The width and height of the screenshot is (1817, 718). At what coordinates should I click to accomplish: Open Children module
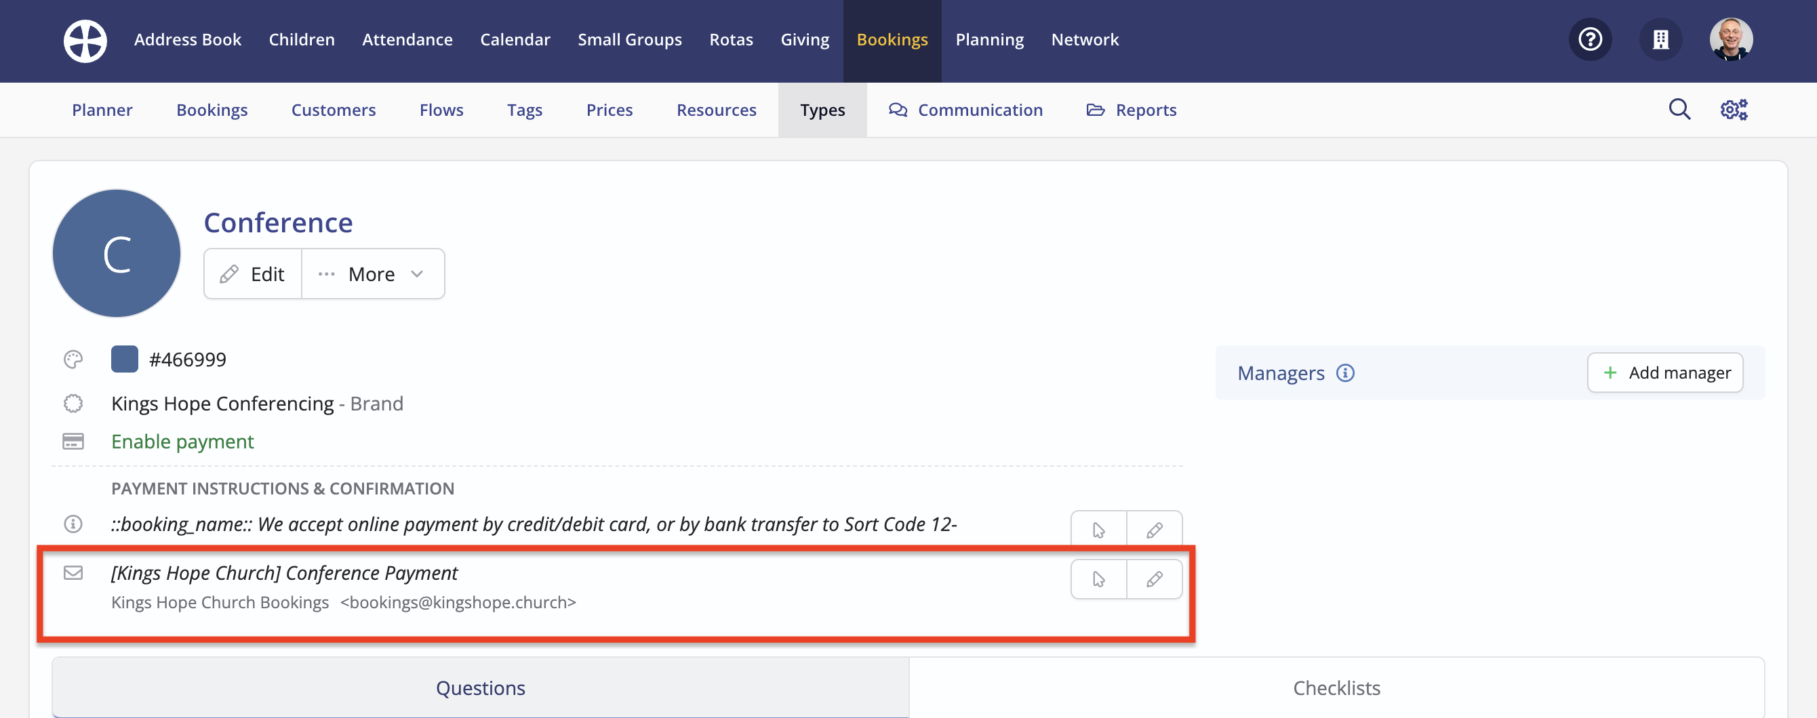pos(302,39)
